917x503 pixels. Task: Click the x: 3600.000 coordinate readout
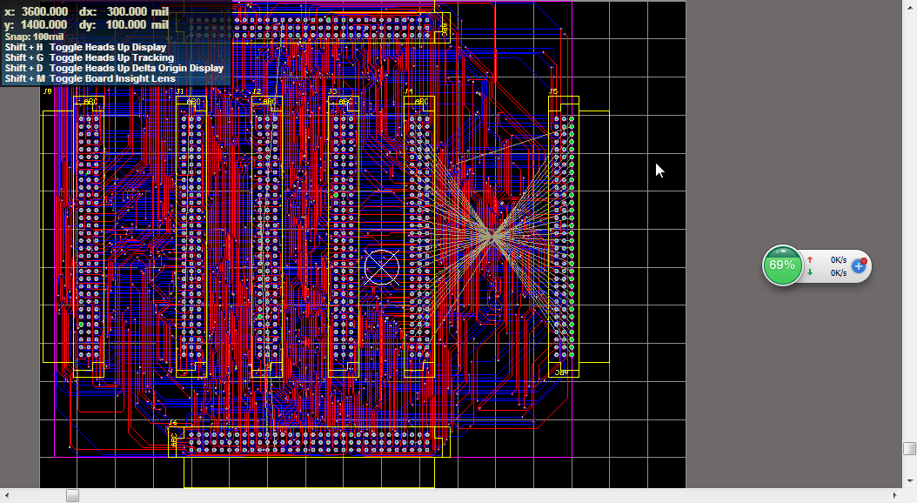37,11
